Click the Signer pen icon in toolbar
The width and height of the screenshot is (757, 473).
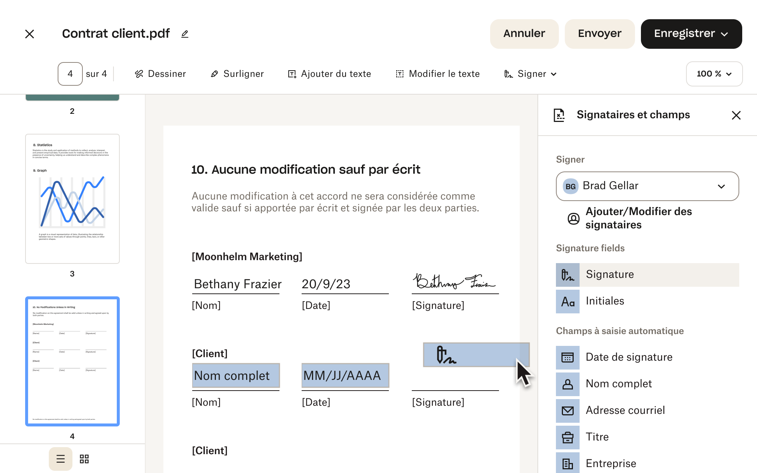tap(509, 74)
